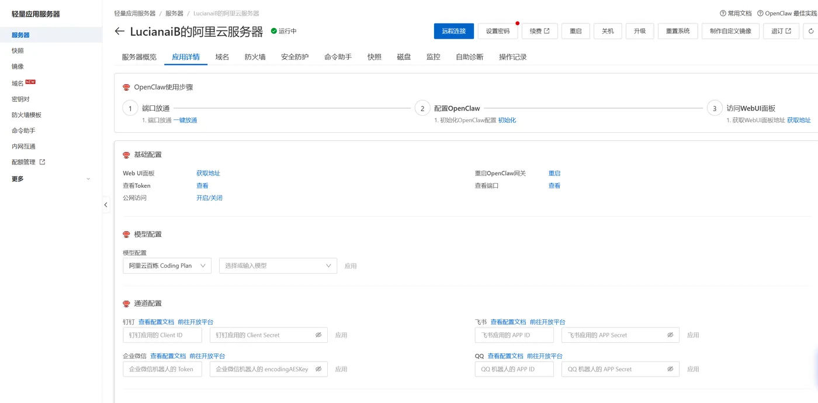
Task: Click 开启/关闭 for 公网访问
Action: [x=209, y=198]
